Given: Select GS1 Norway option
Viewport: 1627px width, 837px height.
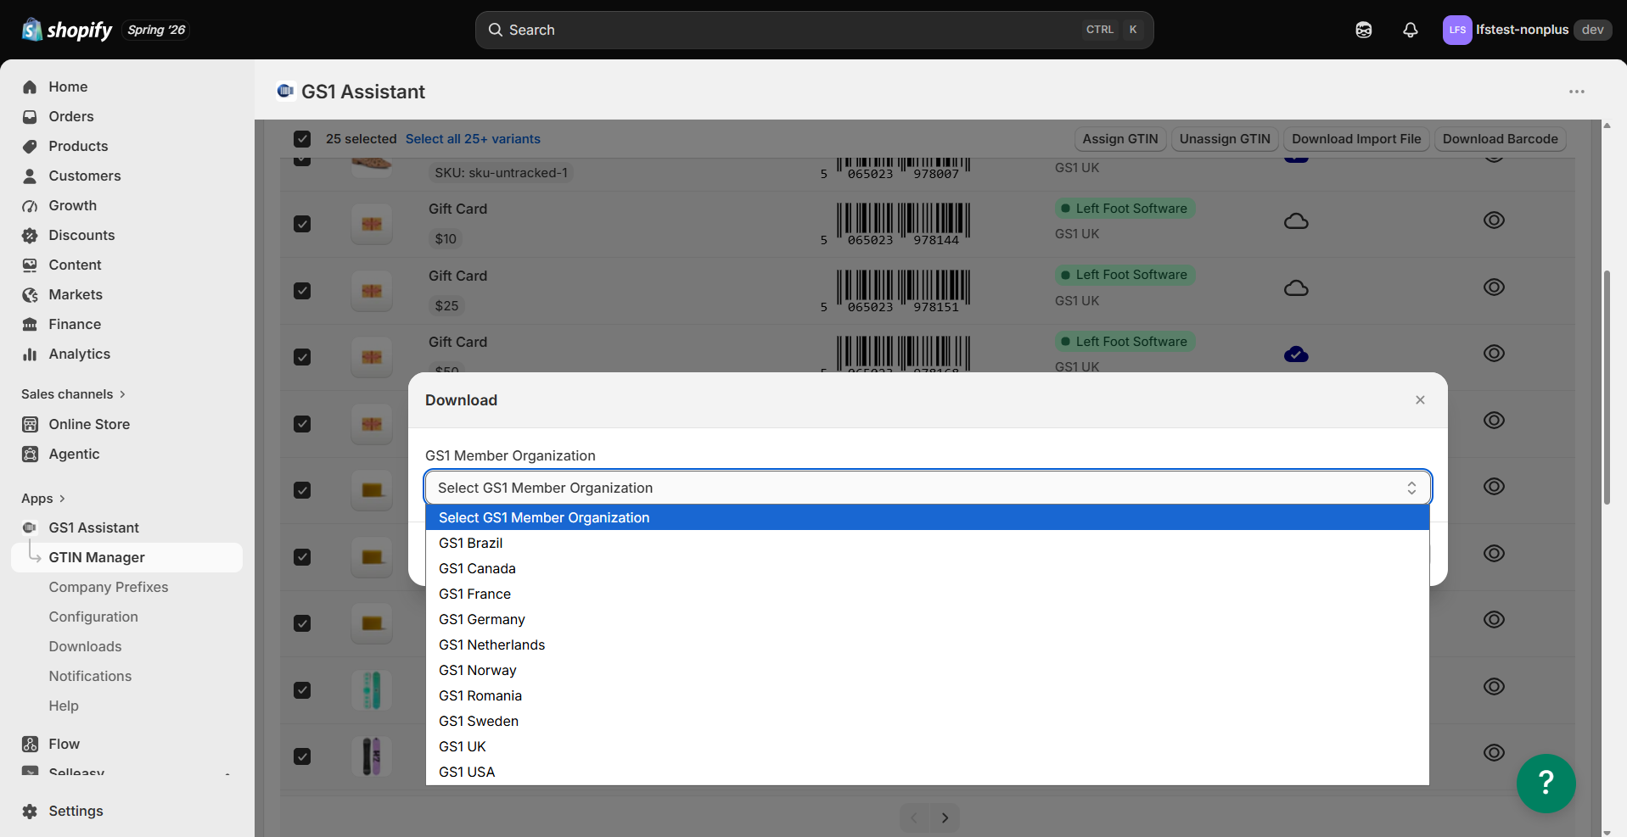Looking at the screenshot, I should [928, 670].
